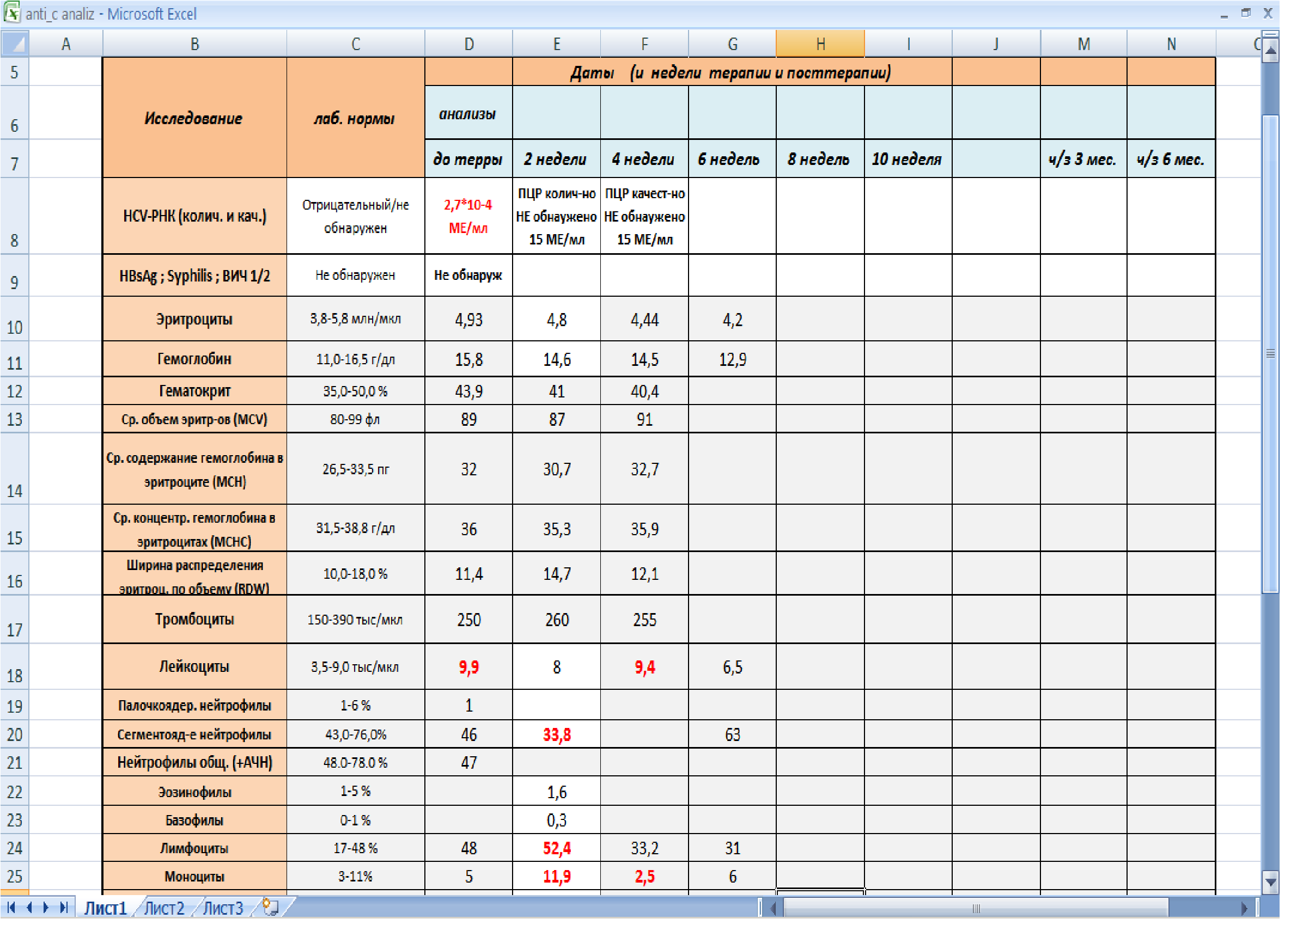
Task: Go to next sheet navigation arrow
Action: (x=46, y=908)
